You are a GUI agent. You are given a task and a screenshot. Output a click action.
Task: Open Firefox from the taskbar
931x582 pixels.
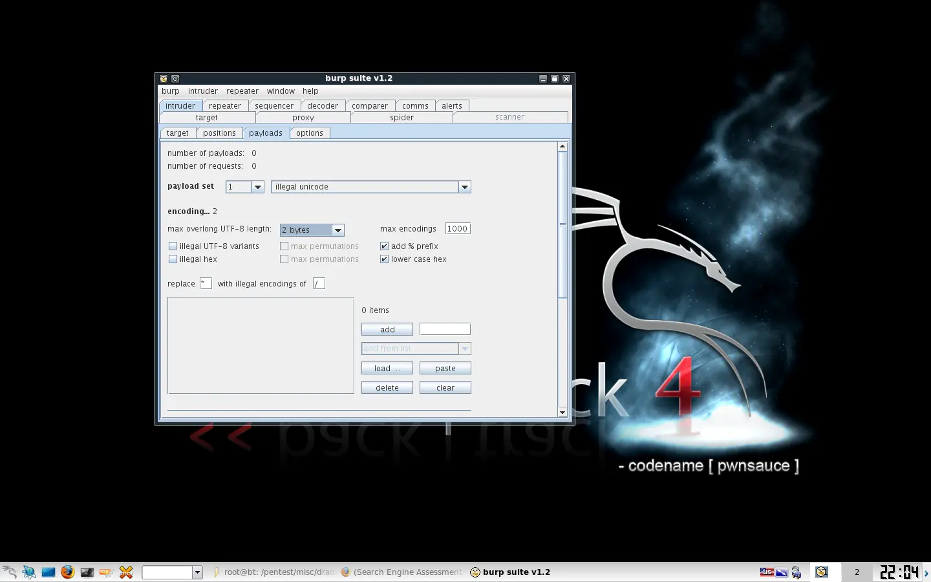pos(68,572)
